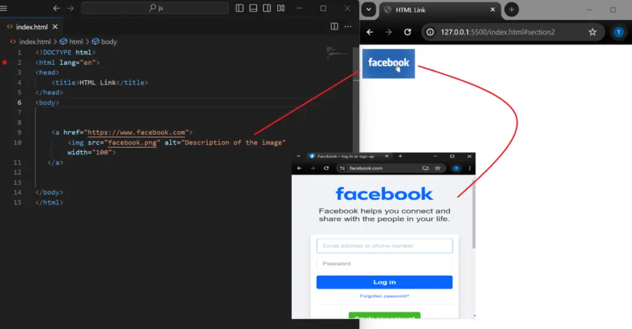Close the index.html editor tab
Image resolution: width=632 pixels, height=329 pixels.
(x=55, y=27)
